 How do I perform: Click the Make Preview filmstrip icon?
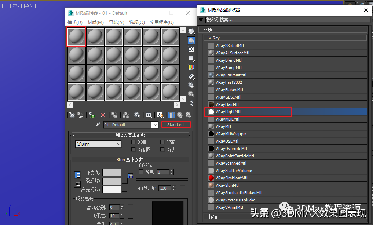tap(191, 76)
